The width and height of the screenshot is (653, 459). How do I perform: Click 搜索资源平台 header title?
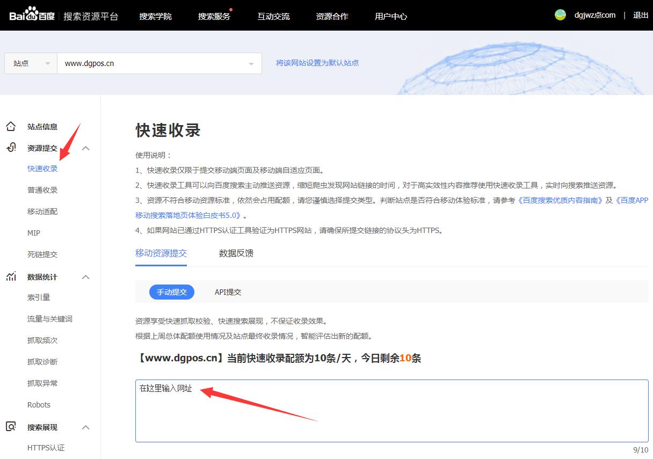(91, 16)
